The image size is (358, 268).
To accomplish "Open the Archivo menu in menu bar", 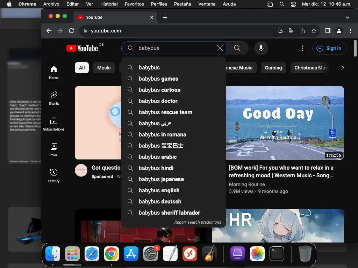I will [51, 4].
